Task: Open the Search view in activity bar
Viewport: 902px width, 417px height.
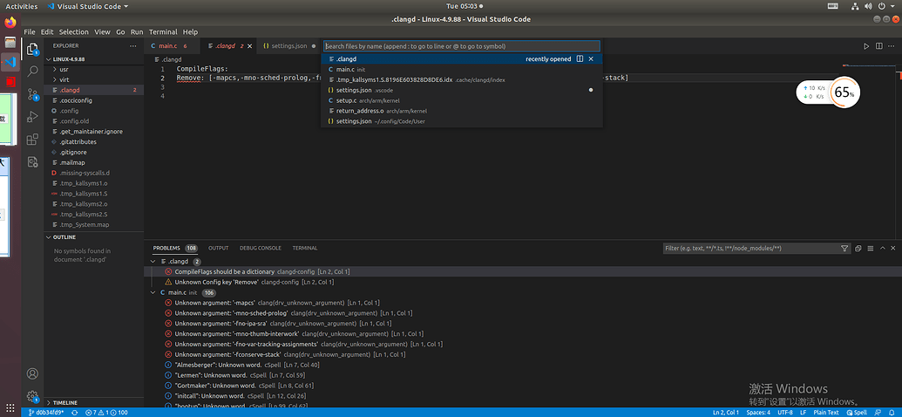Action: (x=32, y=71)
